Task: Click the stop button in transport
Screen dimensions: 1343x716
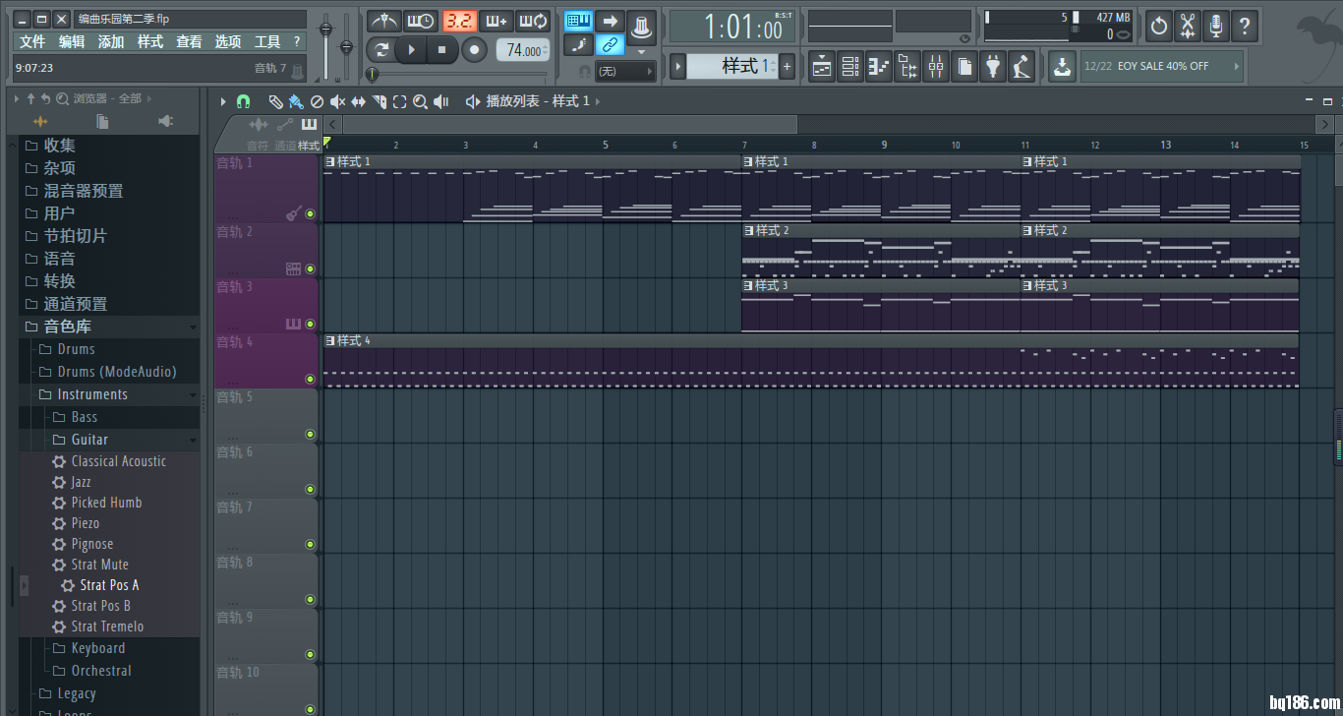Action: point(442,50)
